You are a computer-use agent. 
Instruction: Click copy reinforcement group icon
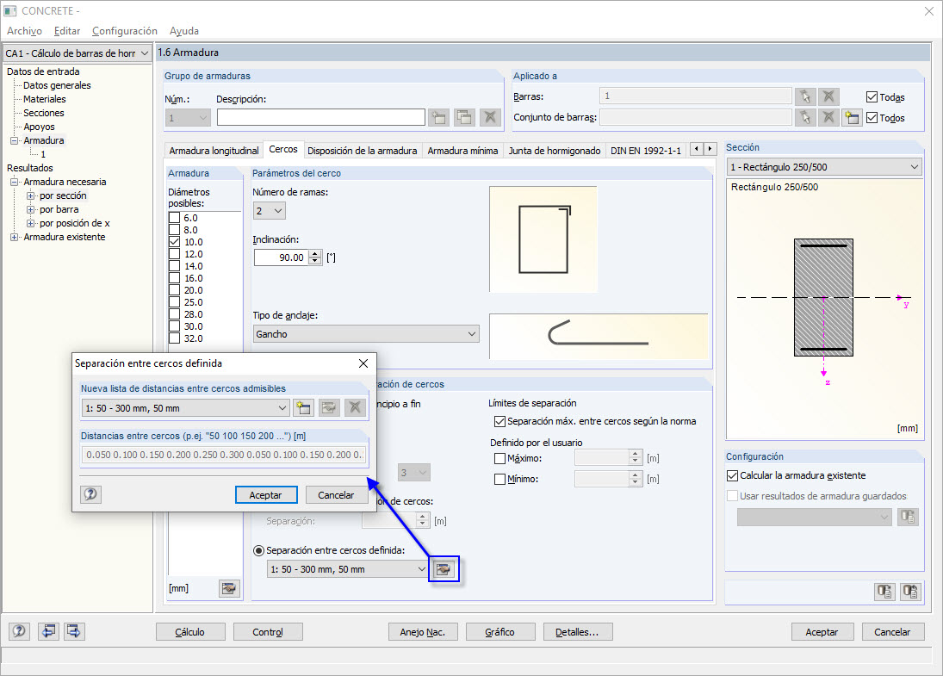[x=465, y=117]
